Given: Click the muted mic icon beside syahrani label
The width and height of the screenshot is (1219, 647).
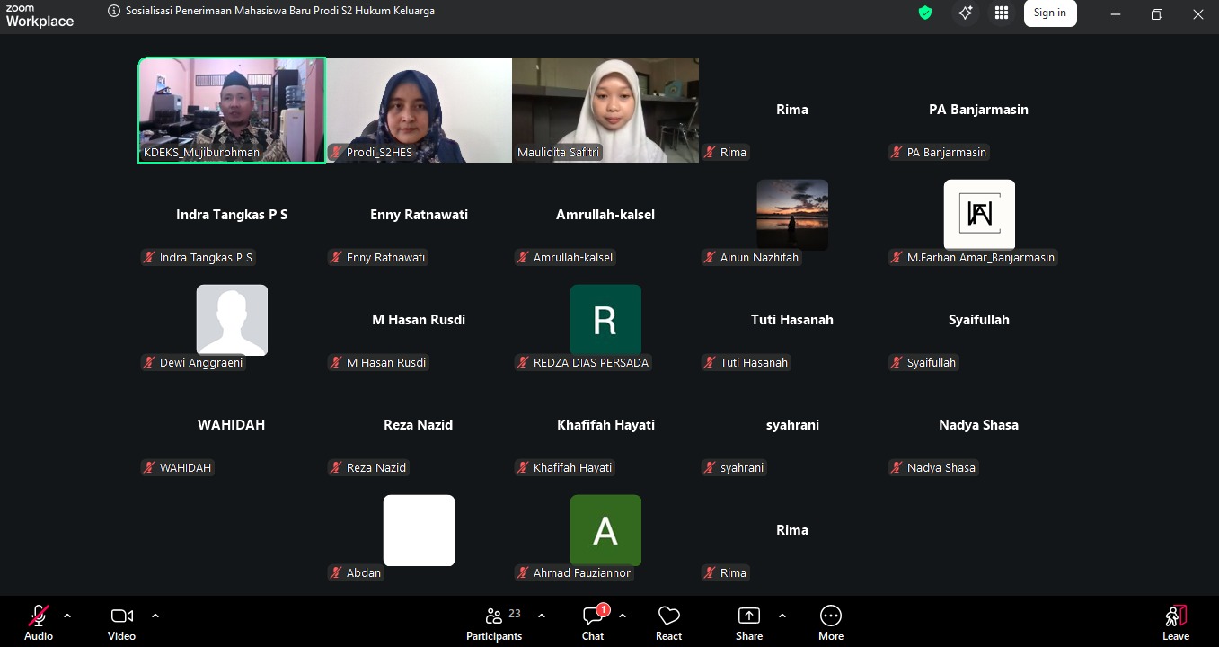Looking at the screenshot, I should 710,468.
